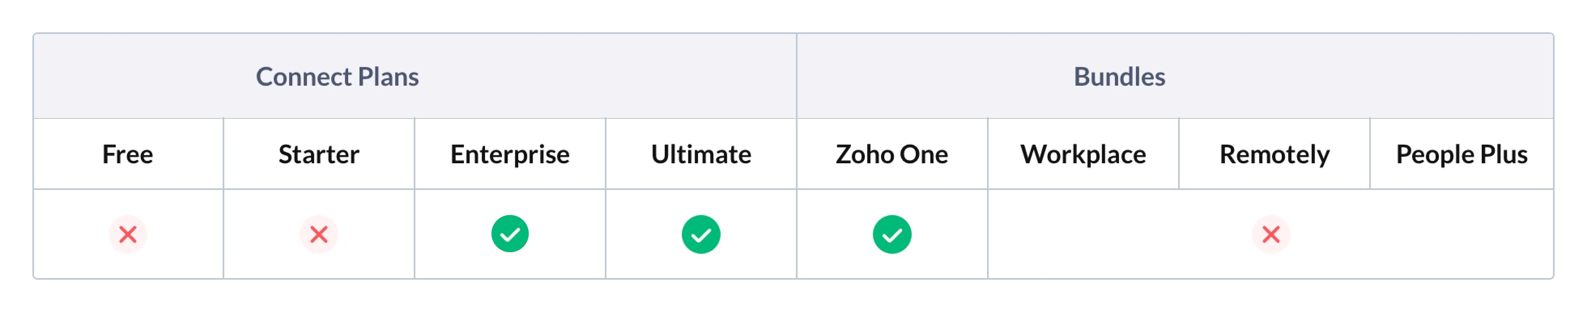Click the Zoho One bundle header
This screenshot has width=1587, height=312.
pos(891,154)
